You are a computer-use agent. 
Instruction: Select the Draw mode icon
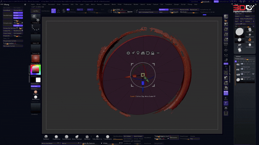click(x=59, y=11)
